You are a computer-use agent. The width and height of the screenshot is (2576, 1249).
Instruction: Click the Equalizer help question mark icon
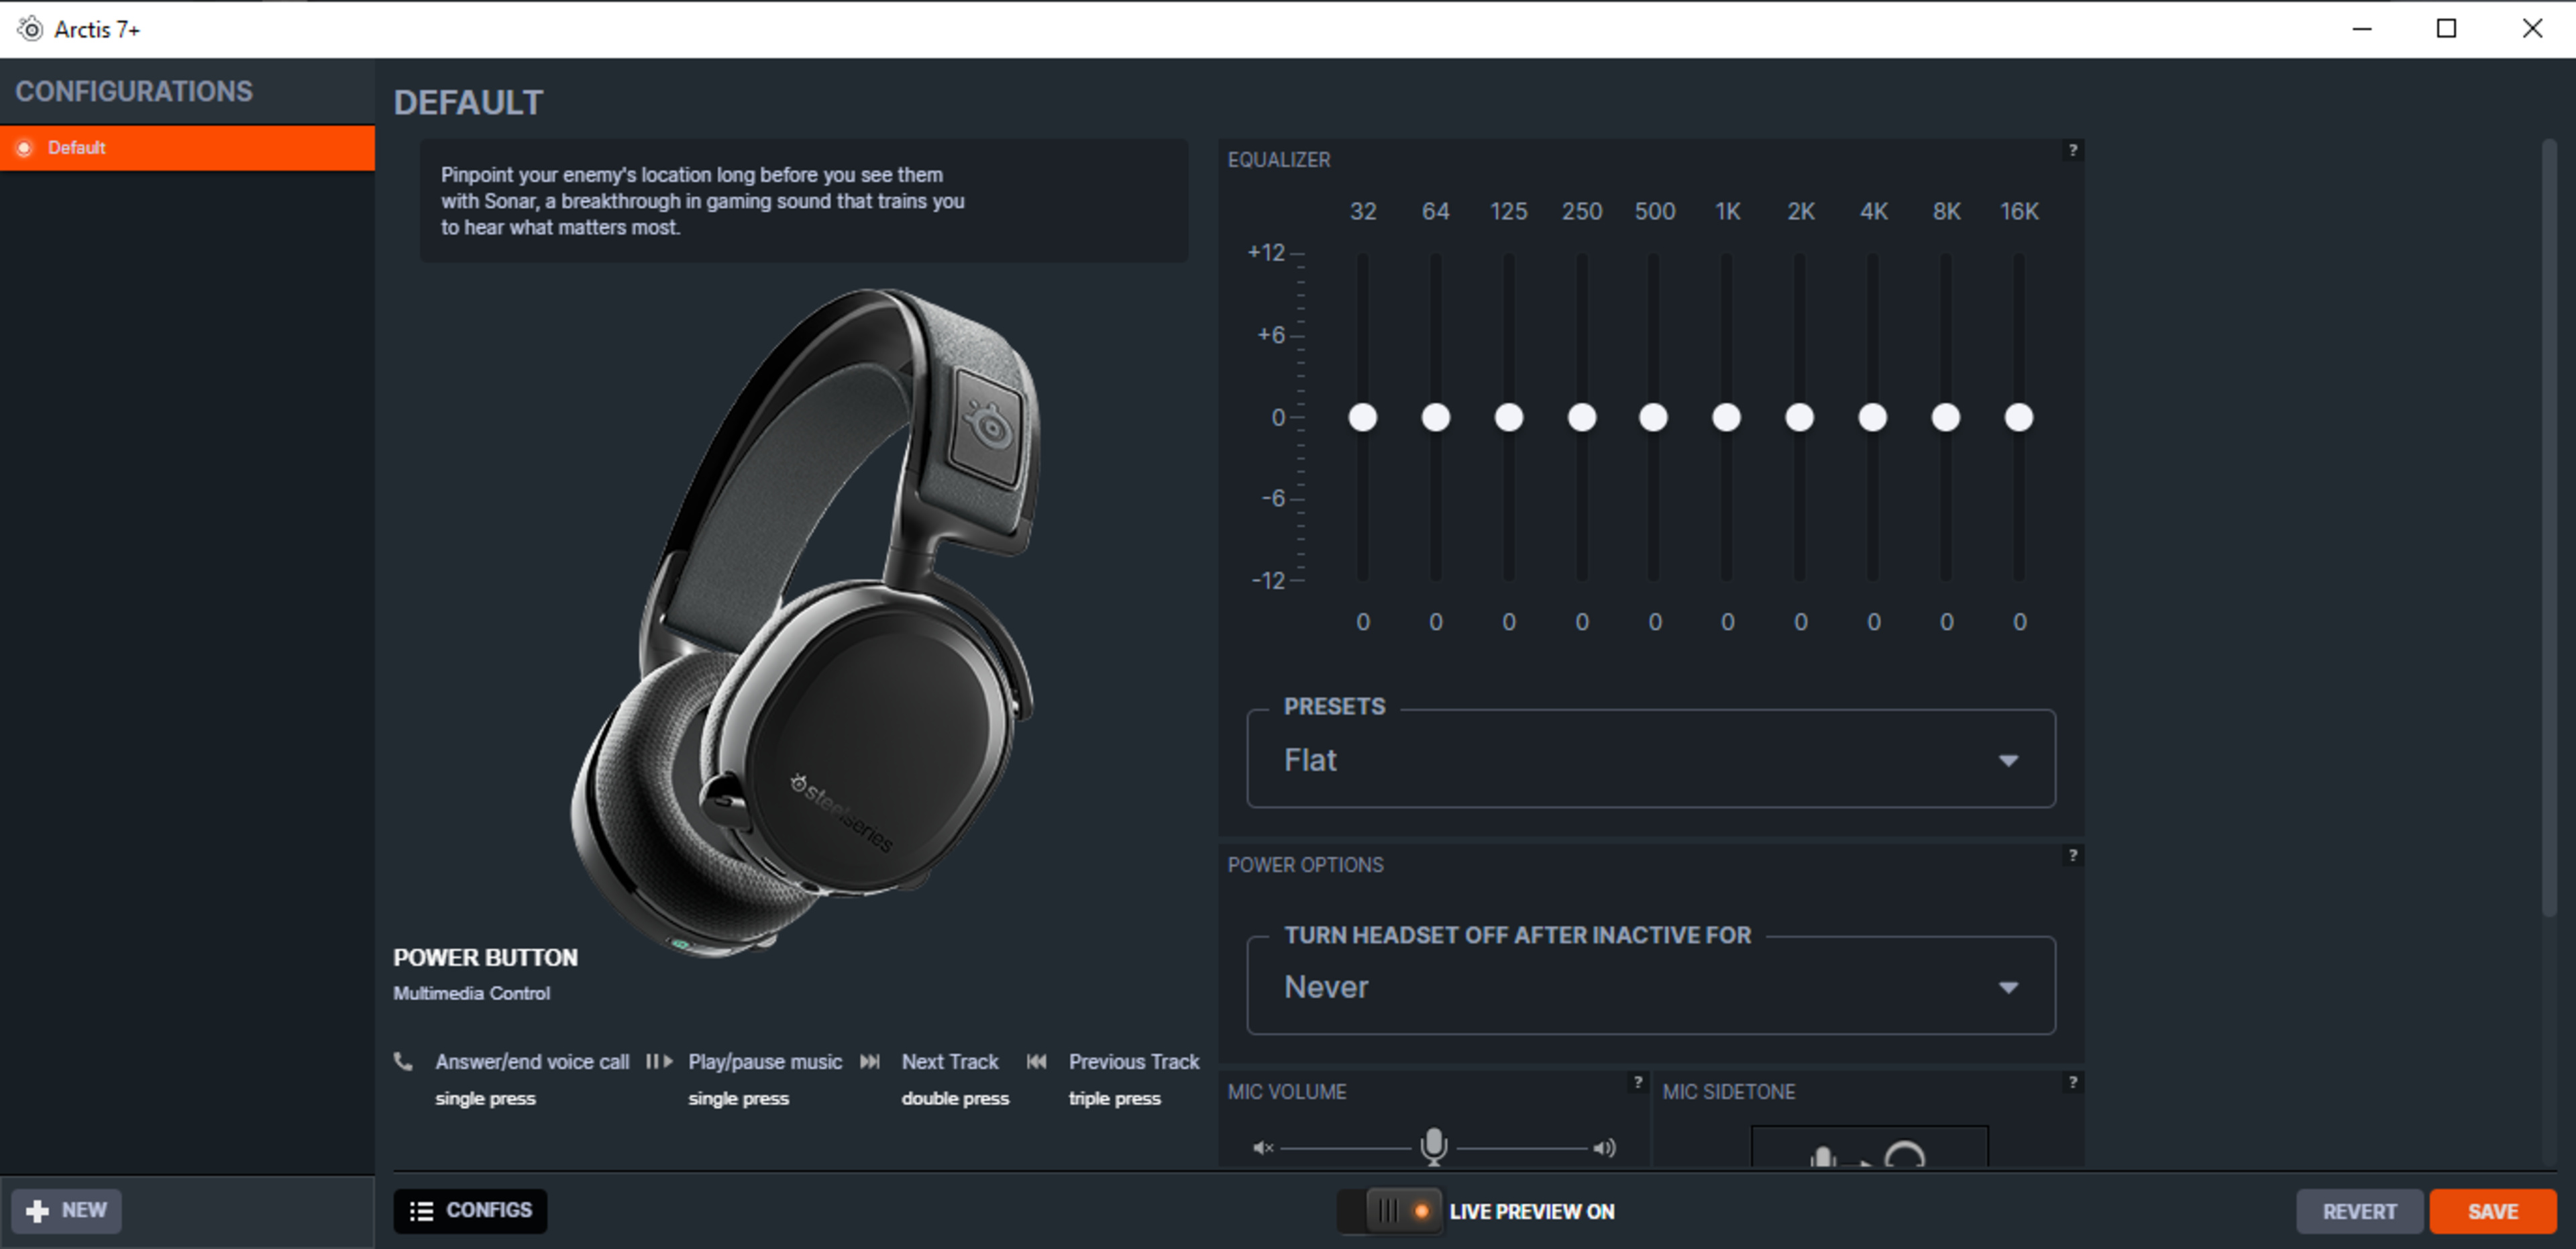point(2072,150)
